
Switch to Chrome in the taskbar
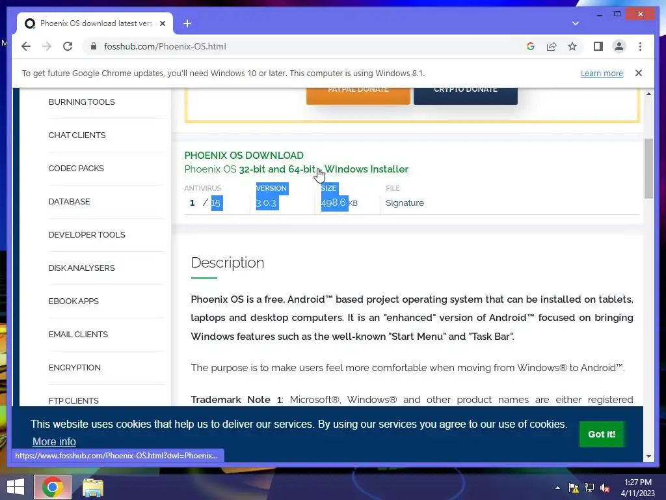click(x=53, y=487)
